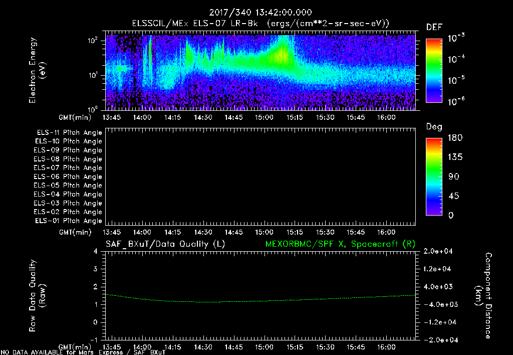
Task: Select the ELS-01 Pitch Angle row label
Action: pyautogui.click(x=68, y=221)
